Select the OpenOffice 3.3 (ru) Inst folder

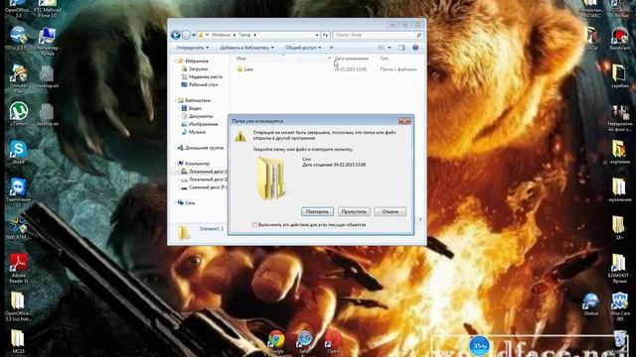point(18,306)
